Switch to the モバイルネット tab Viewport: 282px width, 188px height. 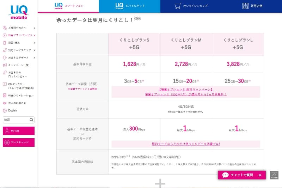(129, 6)
